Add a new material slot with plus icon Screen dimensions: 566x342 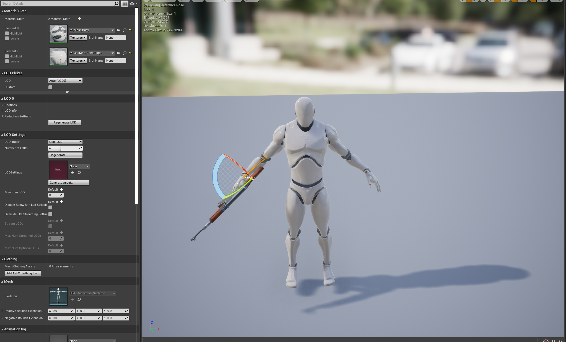tap(79, 19)
